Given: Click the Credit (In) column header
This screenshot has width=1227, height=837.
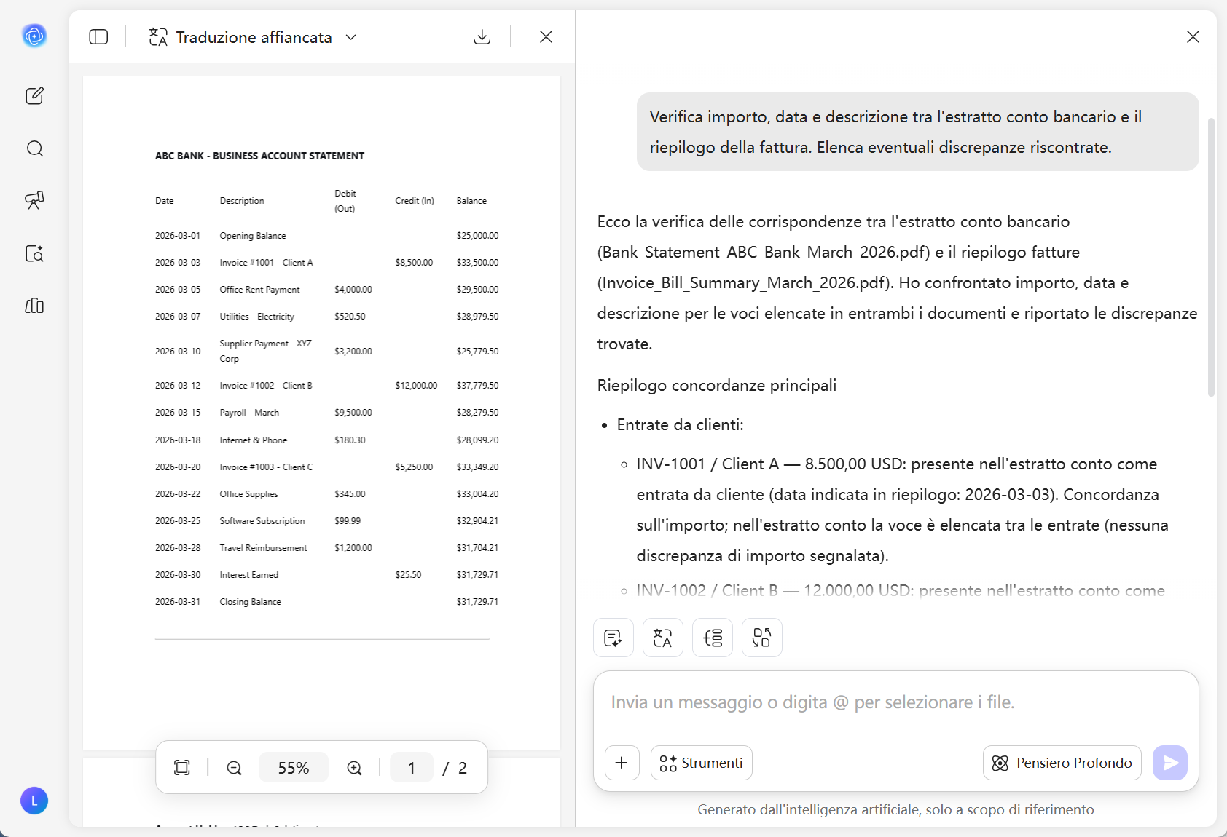Looking at the screenshot, I should coord(415,201).
